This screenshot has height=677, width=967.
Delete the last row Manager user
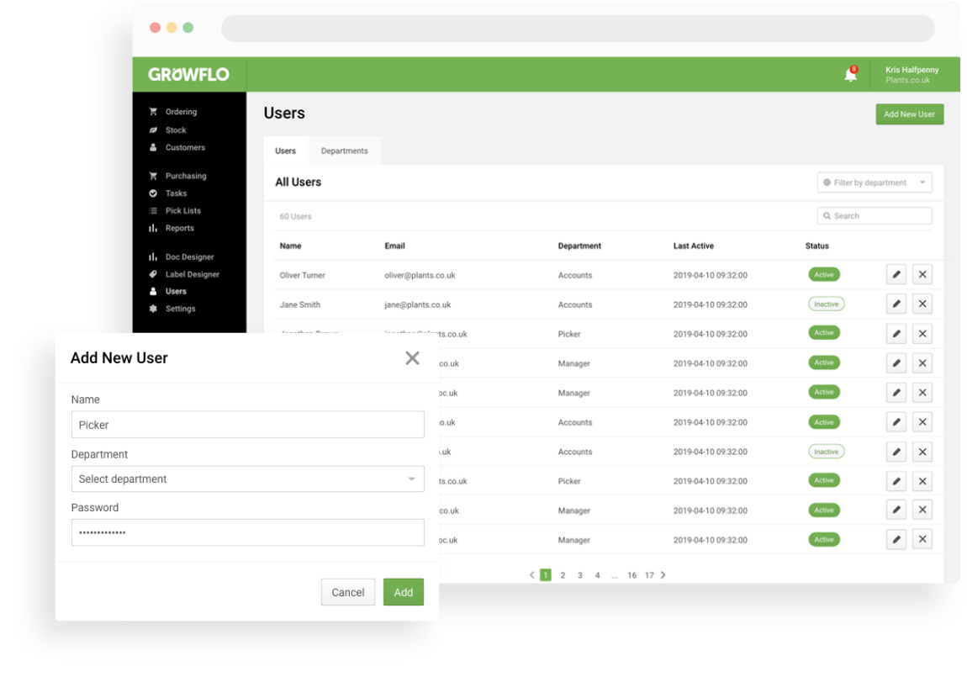click(x=922, y=540)
